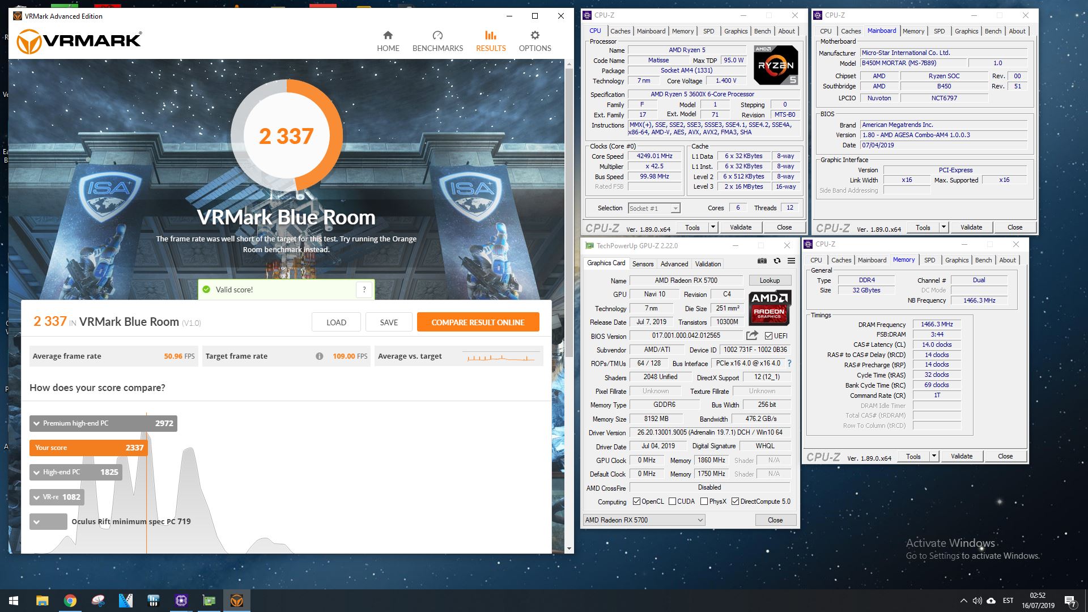Open Sensors tab in GPU-Z

pos(643,264)
